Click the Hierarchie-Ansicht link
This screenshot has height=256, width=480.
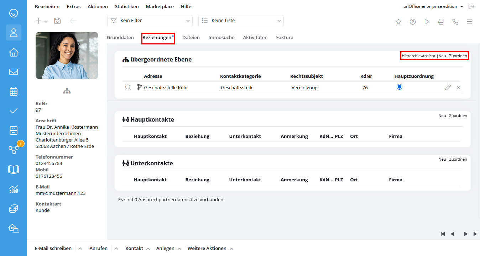click(418, 56)
